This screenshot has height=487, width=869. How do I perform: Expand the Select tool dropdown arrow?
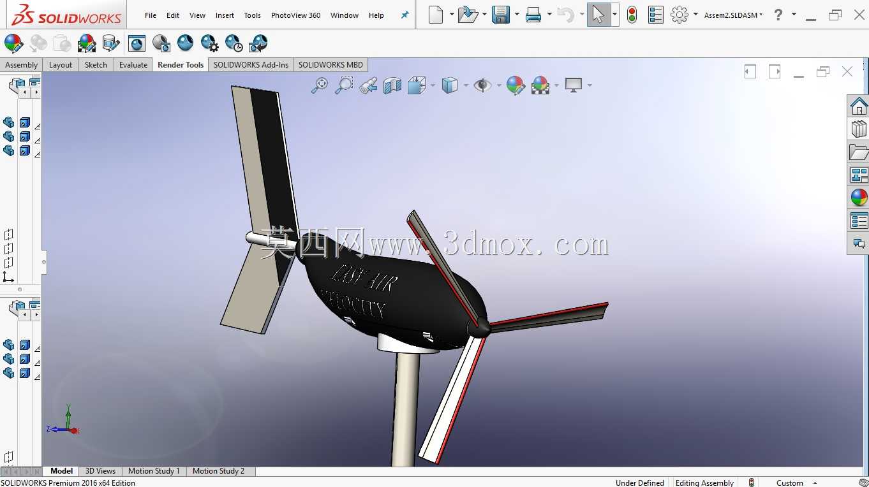[614, 14]
